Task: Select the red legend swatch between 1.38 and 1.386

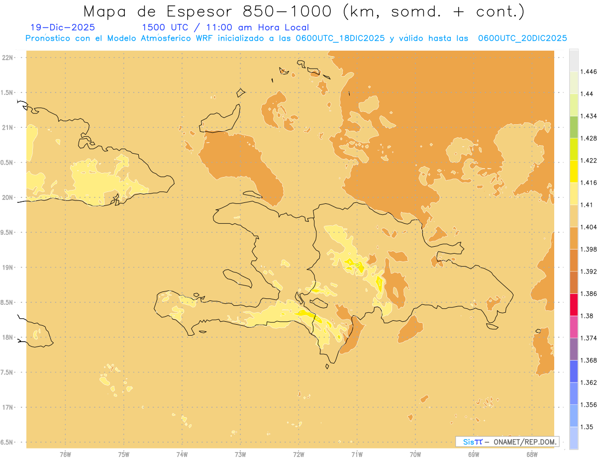Action: (574, 304)
